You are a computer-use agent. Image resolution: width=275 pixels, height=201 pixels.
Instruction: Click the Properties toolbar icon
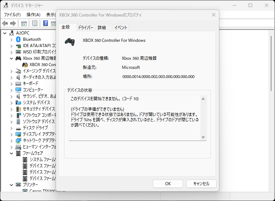point(35,23)
